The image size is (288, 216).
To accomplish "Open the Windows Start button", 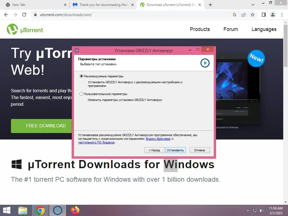I will [7, 210].
